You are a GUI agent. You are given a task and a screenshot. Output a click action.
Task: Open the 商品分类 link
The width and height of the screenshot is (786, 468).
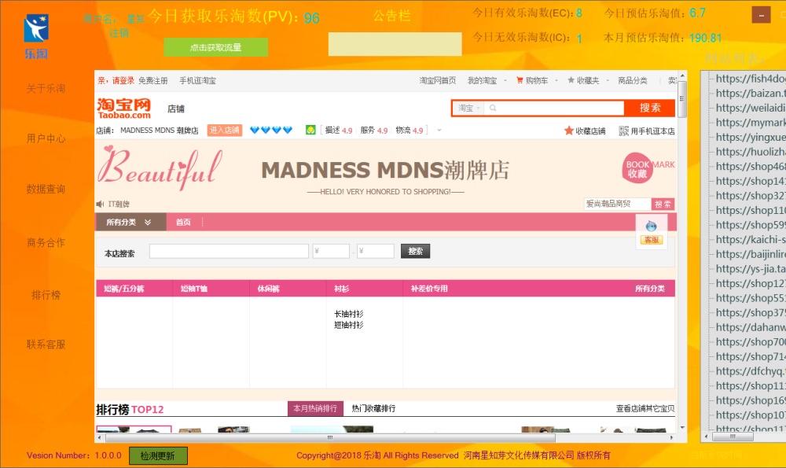(x=633, y=80)
